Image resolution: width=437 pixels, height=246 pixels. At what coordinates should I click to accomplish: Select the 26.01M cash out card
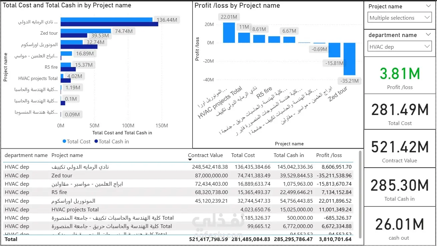tap(400, 226)
